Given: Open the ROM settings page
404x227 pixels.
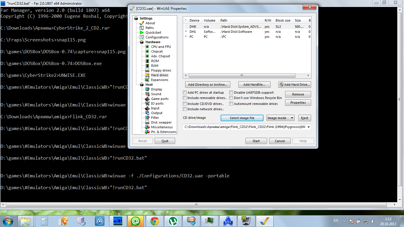Looking at the screenshot, I should tap(155, 61).
